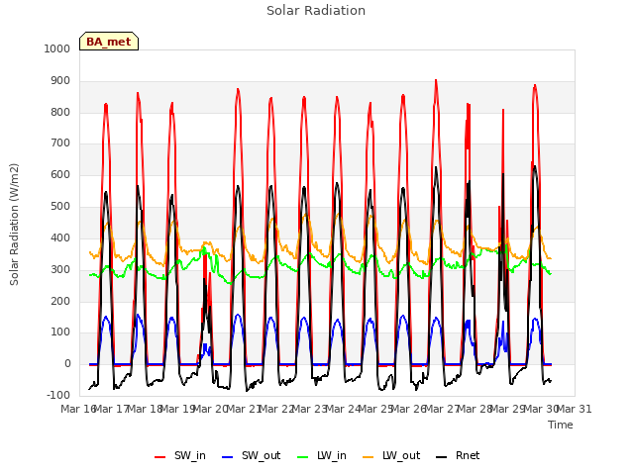Click the Mar 31 x-axis label
Viewport: 634px width, 475px height.
[575, 409]
